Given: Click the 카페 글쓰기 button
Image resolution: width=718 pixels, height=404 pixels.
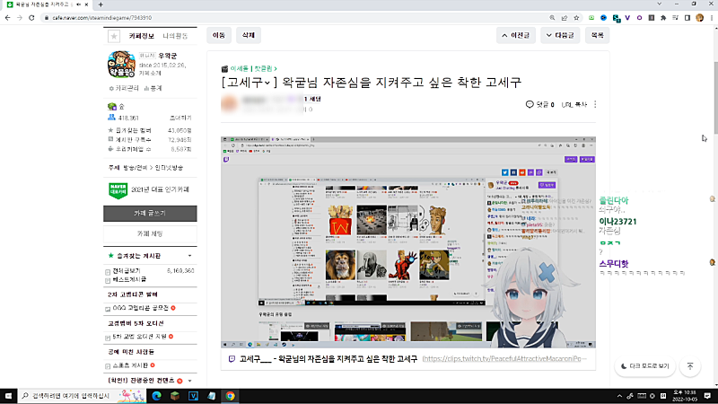Looking at the screenshot, I should 149,213.
